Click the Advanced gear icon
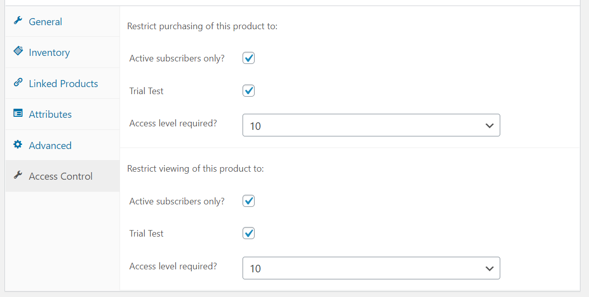The width and height of the screenshot is (589, 297). click(18, 144)
